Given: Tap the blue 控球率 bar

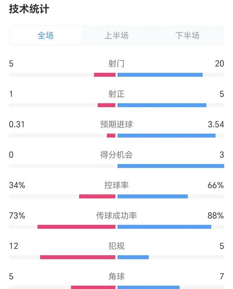Looking at the screenshot, I should (152, 196).
